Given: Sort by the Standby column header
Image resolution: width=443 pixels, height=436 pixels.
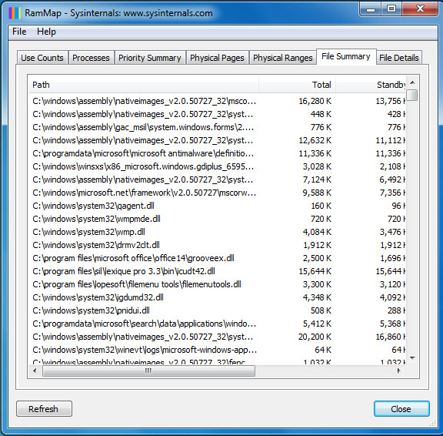Looking at the screenshot, I should (371, 85).
